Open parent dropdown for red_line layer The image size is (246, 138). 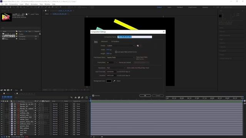pyautogui.click(x=81, y=130)
